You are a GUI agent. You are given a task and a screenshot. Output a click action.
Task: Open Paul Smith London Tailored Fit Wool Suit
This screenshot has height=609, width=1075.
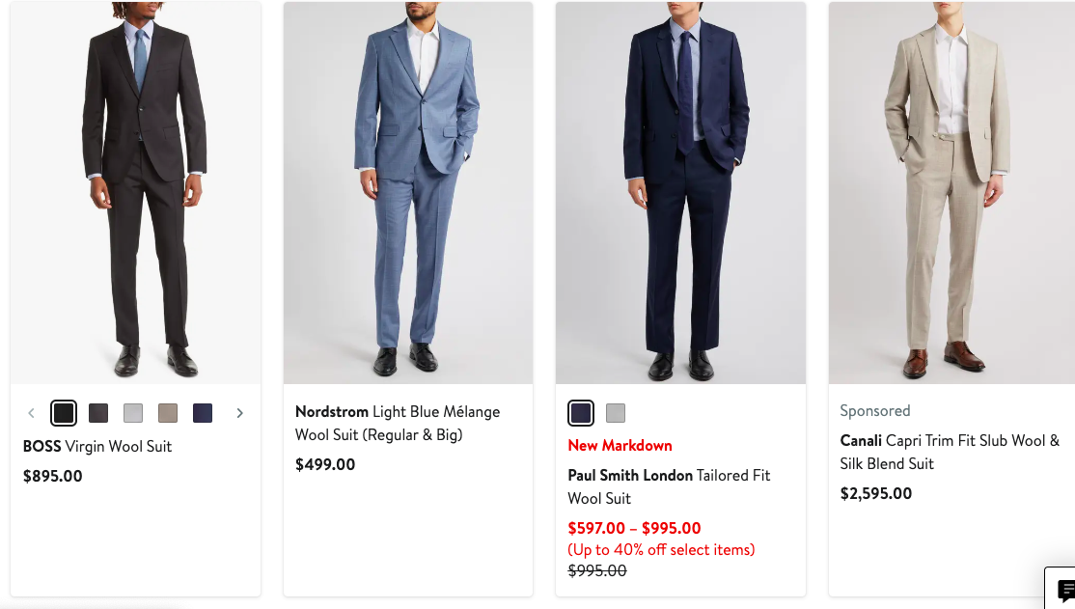pyautogui.click(x=668, y=486)
